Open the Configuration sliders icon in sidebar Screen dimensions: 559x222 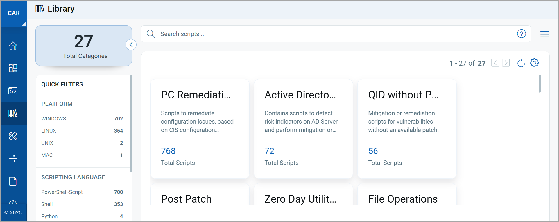13,158
